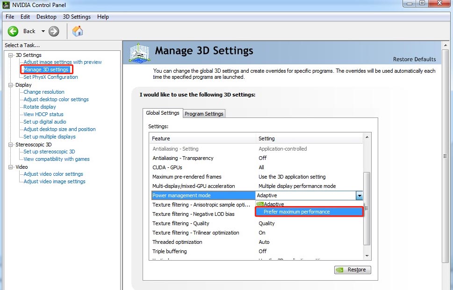Open the Desktop menu
The width and height of the screenshot is (453, 290).
[46, 16]
